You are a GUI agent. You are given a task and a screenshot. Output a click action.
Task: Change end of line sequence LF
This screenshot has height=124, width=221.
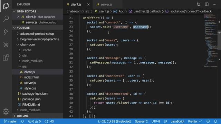(x=165, y=121)
